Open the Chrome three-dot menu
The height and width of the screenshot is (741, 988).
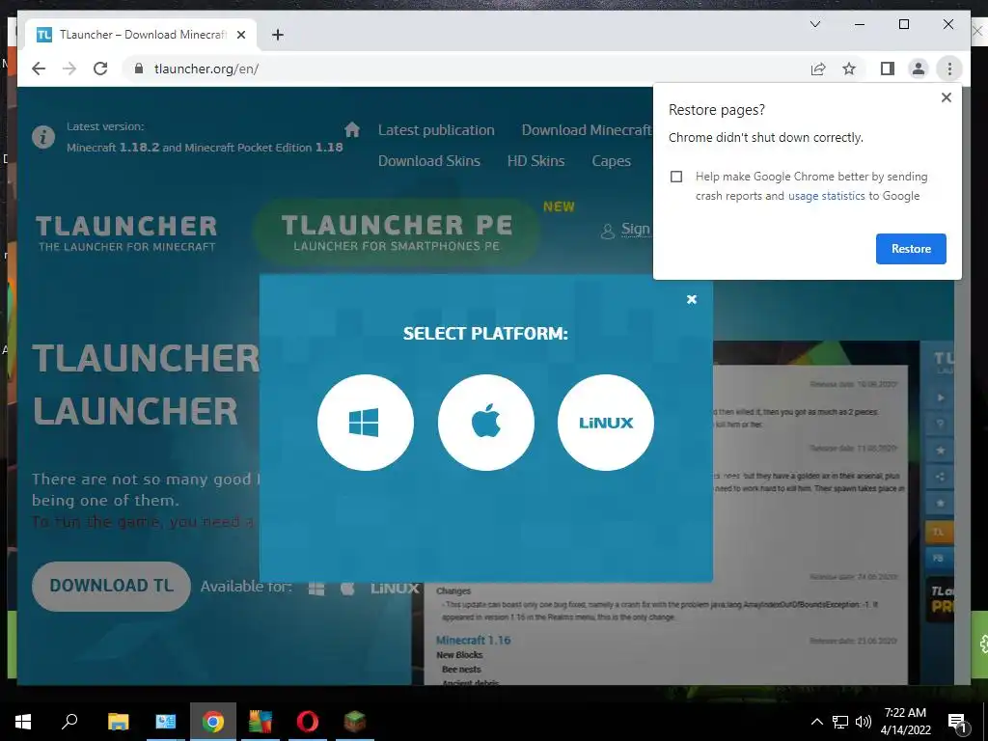[x=949, y=69]
